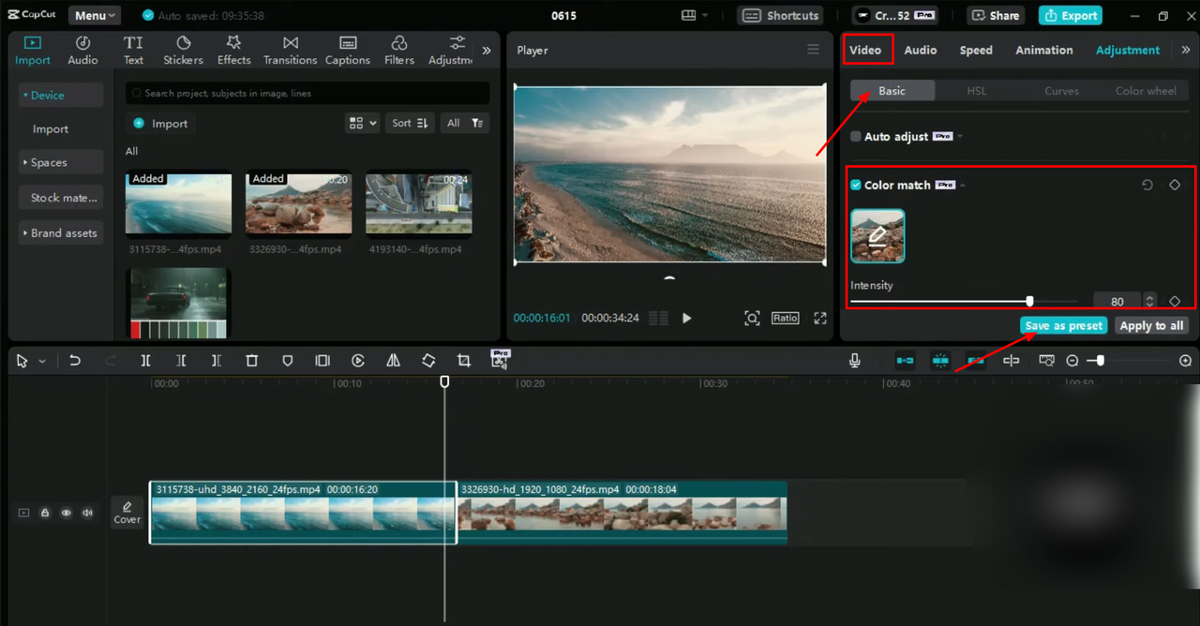Click the Pro-badged icon in timeline toolbar
Viewport: 1200px width, 626px height.
pos(501,359)
